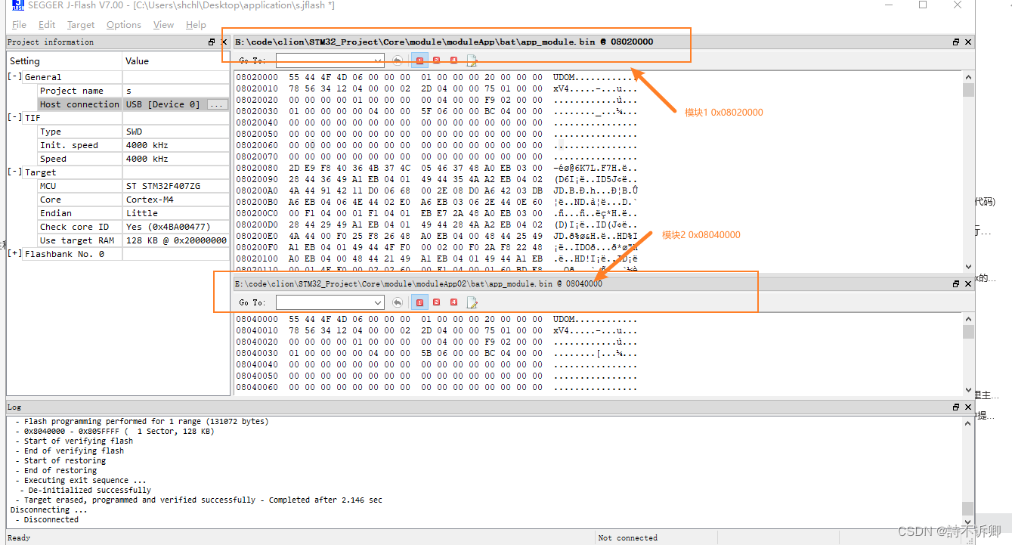Open the View menu

(164, 25)
